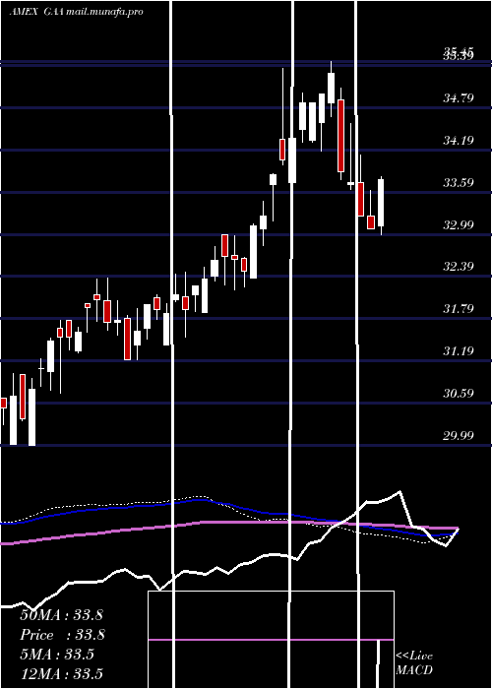
Task: Click the AMEX GAA chart title
Action: (x=76, y=12)
